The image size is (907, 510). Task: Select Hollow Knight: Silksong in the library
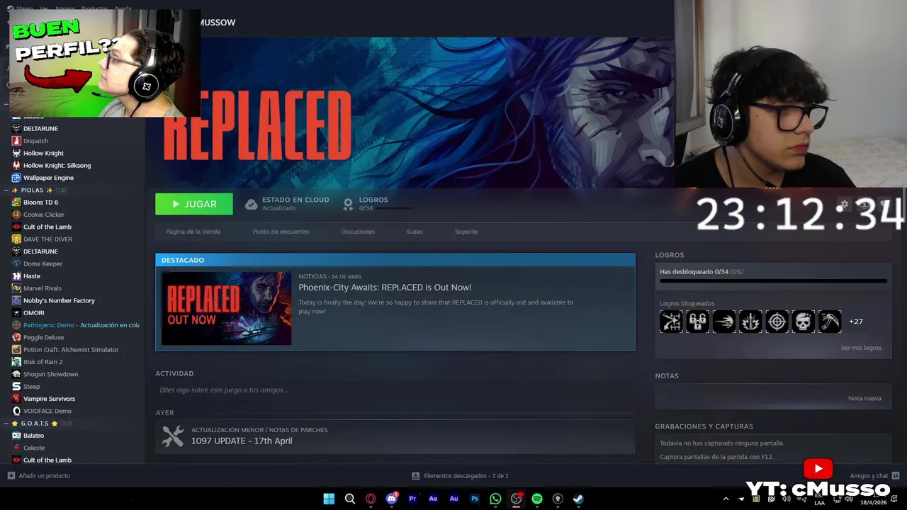pos(57,165)
